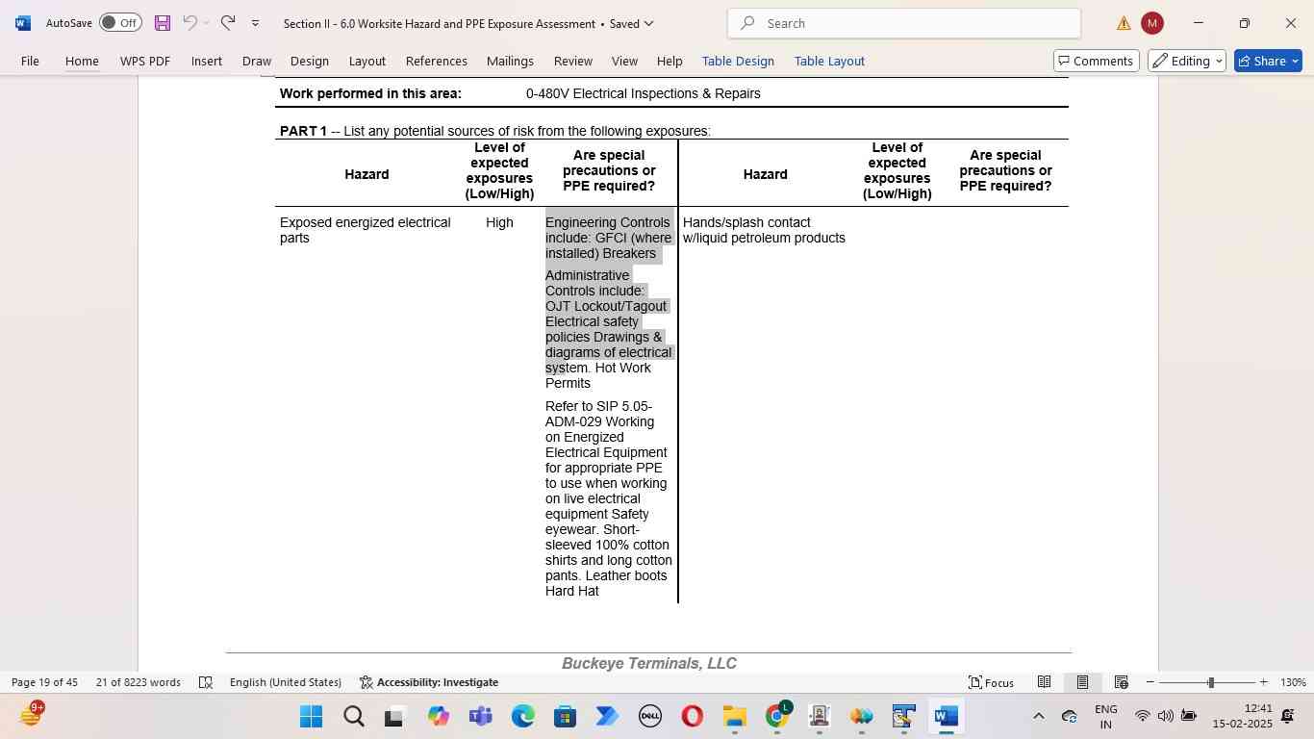This screenshot has width=1314, height=739.
Task: Open Copilot from the taskbar
Action: (439, 717)
